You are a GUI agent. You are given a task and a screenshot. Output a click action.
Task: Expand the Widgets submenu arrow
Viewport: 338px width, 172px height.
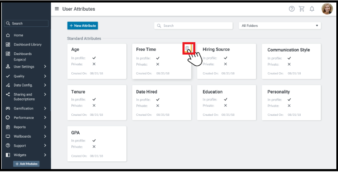45,155
